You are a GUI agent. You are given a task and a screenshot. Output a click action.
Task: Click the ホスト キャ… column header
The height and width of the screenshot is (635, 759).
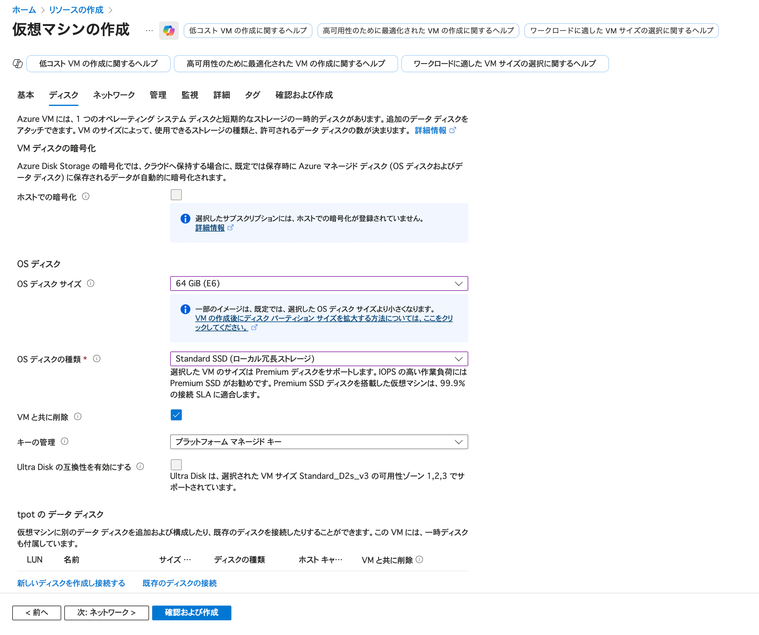(x=320, y=560)
